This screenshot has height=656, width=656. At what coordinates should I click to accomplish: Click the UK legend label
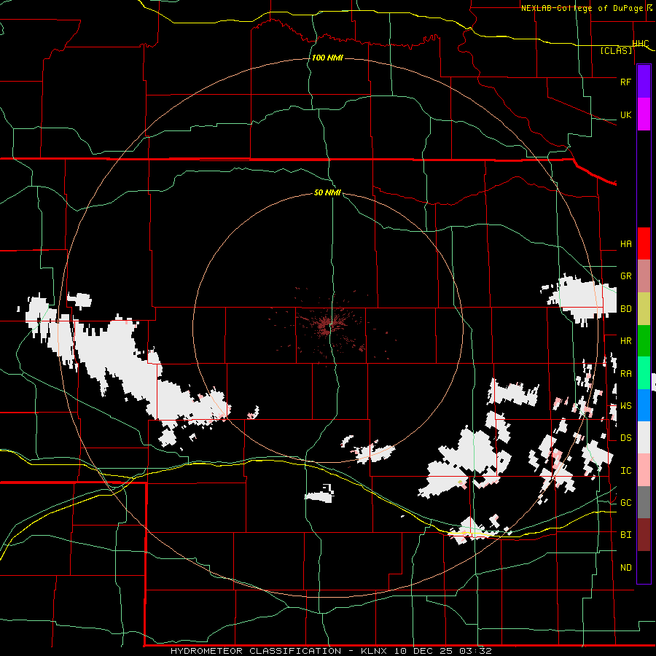click(625, 114)
